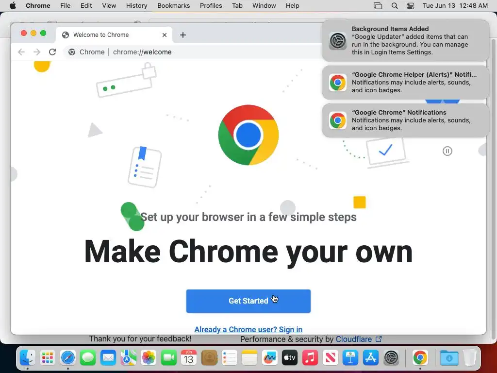Launch Safari from the Dock

68,358
